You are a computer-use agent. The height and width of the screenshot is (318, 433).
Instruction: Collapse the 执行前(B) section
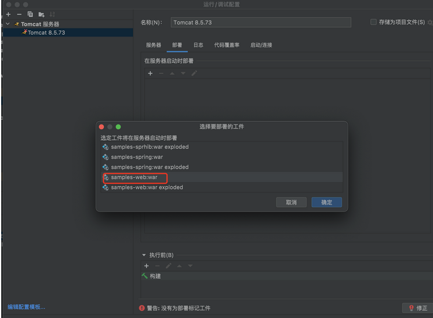coord(144,255)
